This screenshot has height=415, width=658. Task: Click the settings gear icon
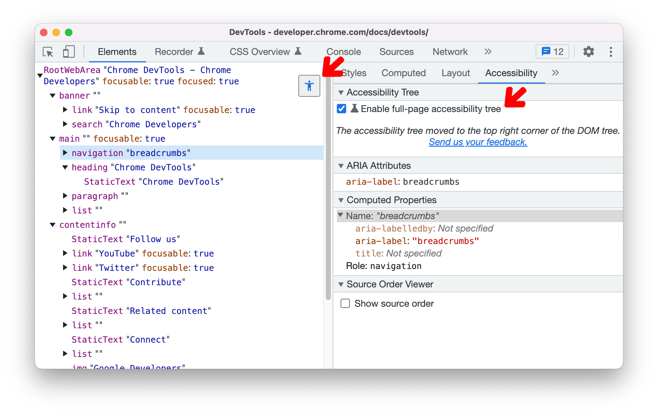587,52
